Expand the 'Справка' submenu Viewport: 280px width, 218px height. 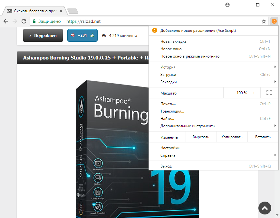coord(213,155)
